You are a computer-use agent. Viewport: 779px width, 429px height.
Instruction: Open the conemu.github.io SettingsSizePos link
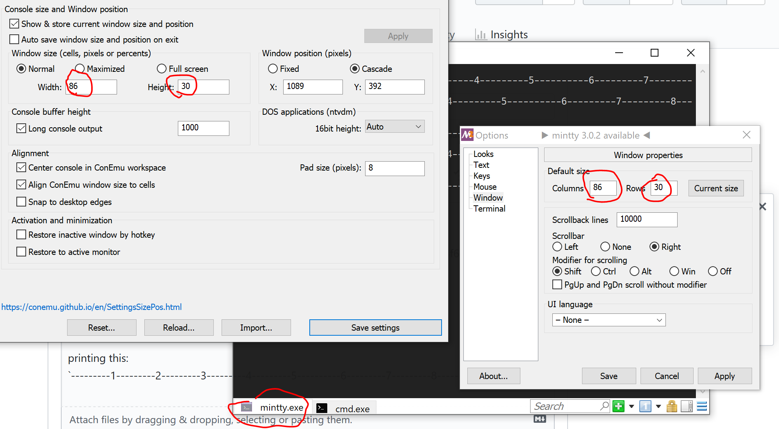point(92,307)
